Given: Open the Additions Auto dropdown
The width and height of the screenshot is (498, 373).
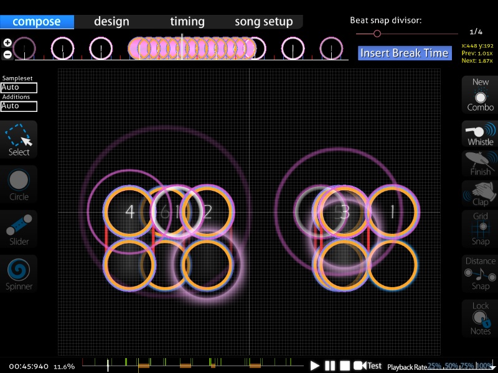Looking at the screenshot, I should pyautogui.click(x=19, y=106).
